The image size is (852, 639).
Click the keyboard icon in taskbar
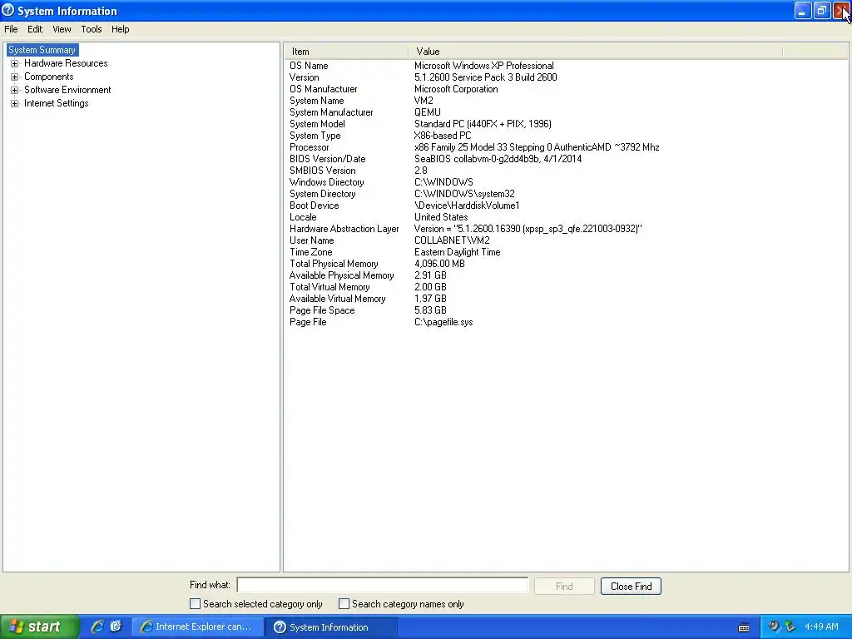(744, 627)
